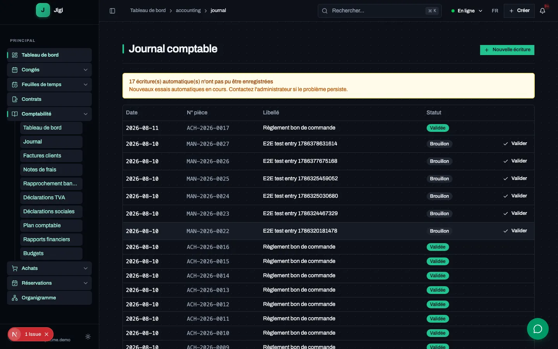Click the Réservations calendar icon
The image size is (558, 349).
tap(15, 283)
